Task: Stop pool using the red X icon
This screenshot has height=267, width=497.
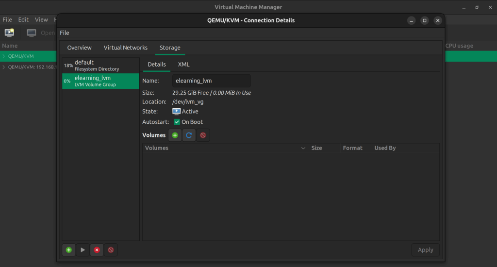Action: click(x=97, y=250)
